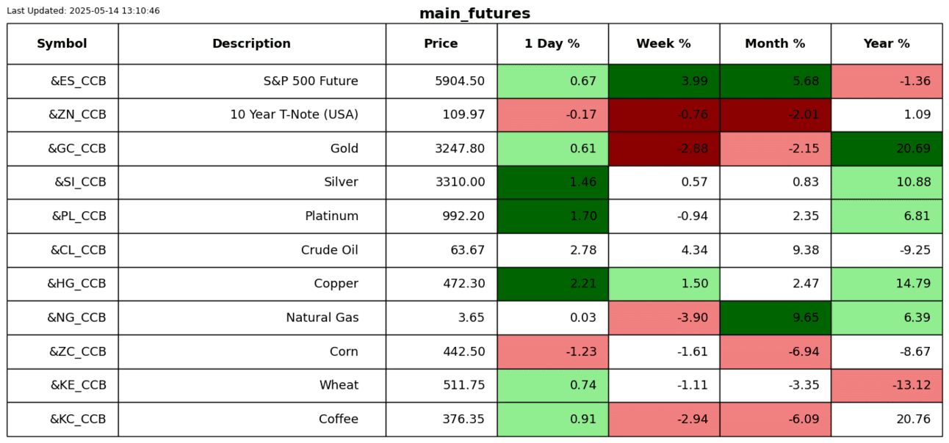
Task: Click the 1 Day % column header
Action: pos(552,44)
